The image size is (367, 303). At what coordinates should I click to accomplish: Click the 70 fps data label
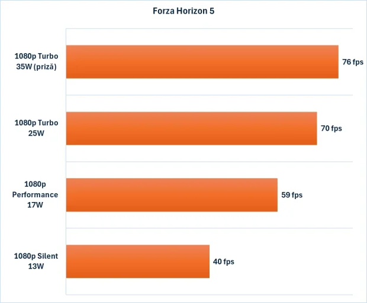[331, 128]
